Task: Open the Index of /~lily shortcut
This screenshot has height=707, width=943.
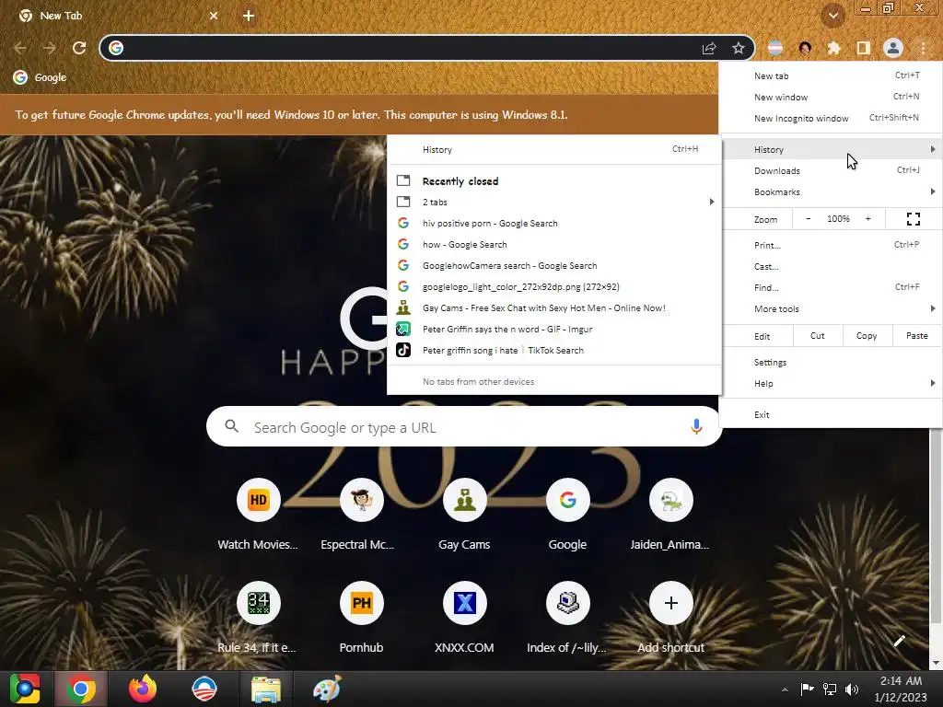Action: [567, 618]
